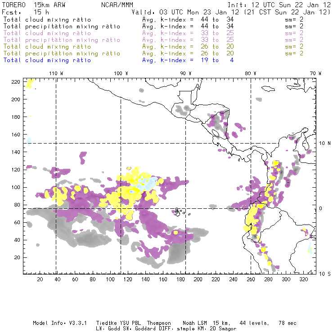Click the purple "Total cloud mixing ratio" legend line
The image size is (333, 333).
[47, 33]
